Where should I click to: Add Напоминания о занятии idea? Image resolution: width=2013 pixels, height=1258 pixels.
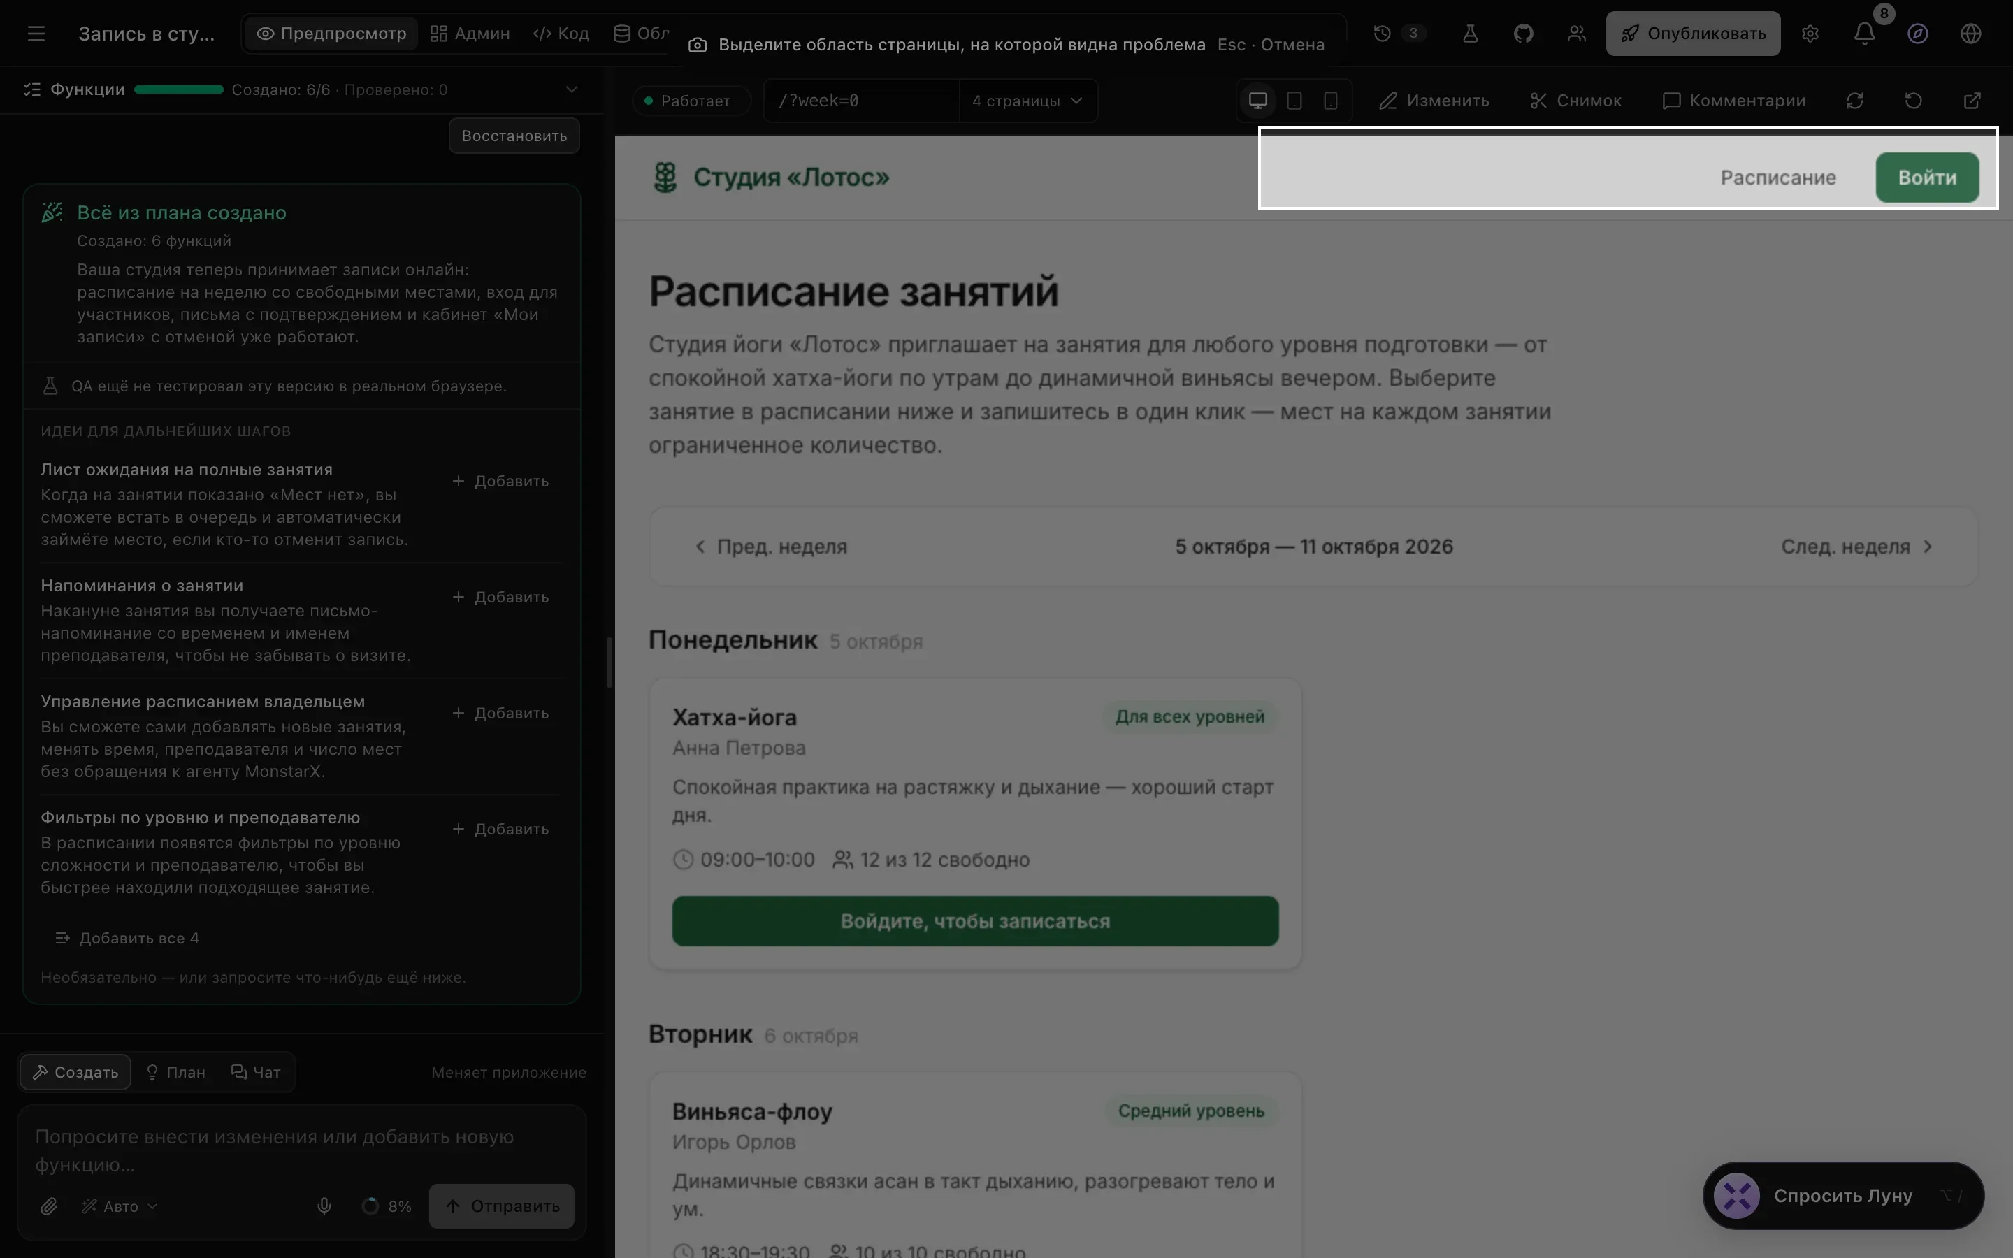(x=500, y=598)
